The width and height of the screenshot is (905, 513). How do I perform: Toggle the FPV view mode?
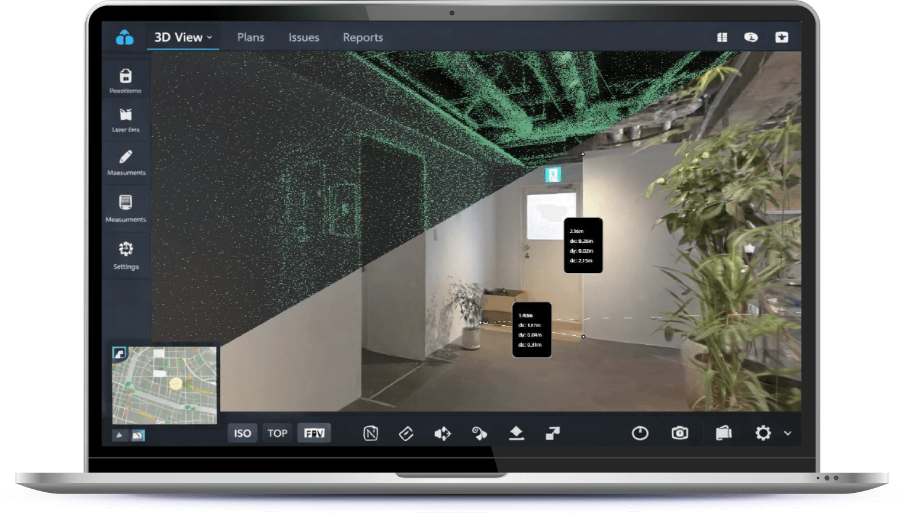point(314,433)
